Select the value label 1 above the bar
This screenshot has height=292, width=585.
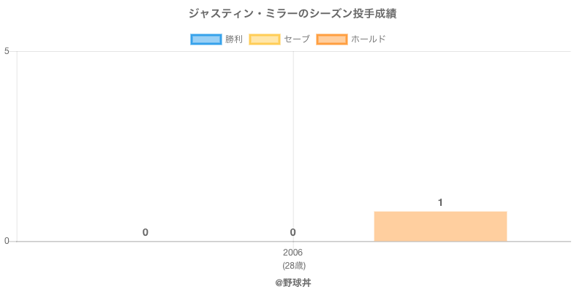click(x=440, y=202)
